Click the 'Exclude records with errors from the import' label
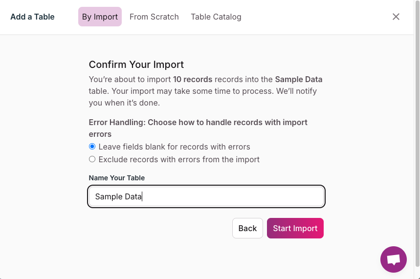420x279 pixels. [179, 159]
